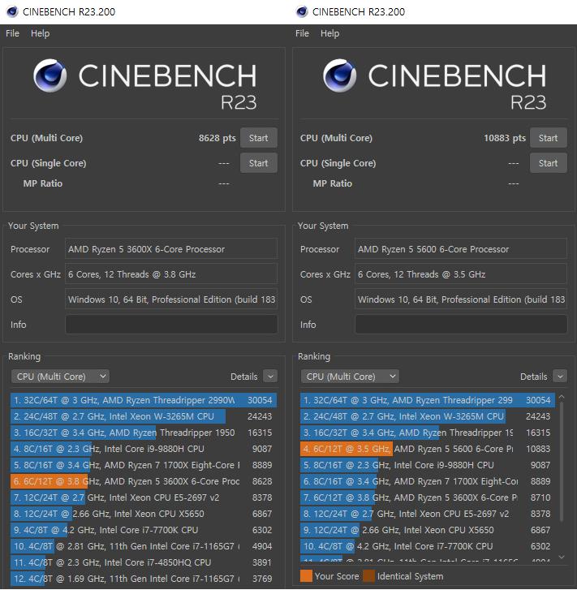Screen dimensions: 577x590
Task: Start Single Core test in right window
Action: [x=549, y=163]
